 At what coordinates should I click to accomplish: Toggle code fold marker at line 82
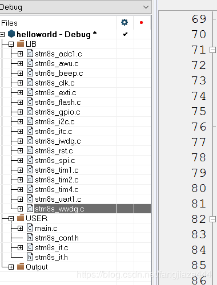coord(212,219)
